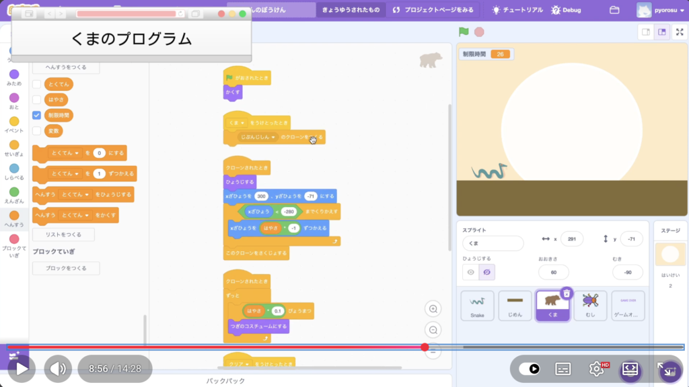The height and width of the screenshot is (387, 689).
Task: Uncheck the 制限時間 variable checkbox
Action: [x=37, y=115]
